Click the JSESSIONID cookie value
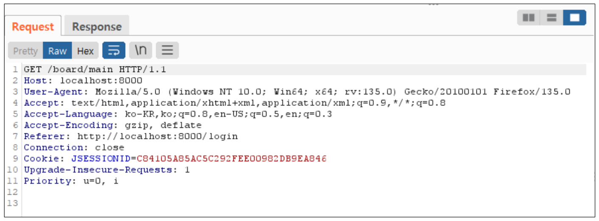 click(x=232, y=159)
